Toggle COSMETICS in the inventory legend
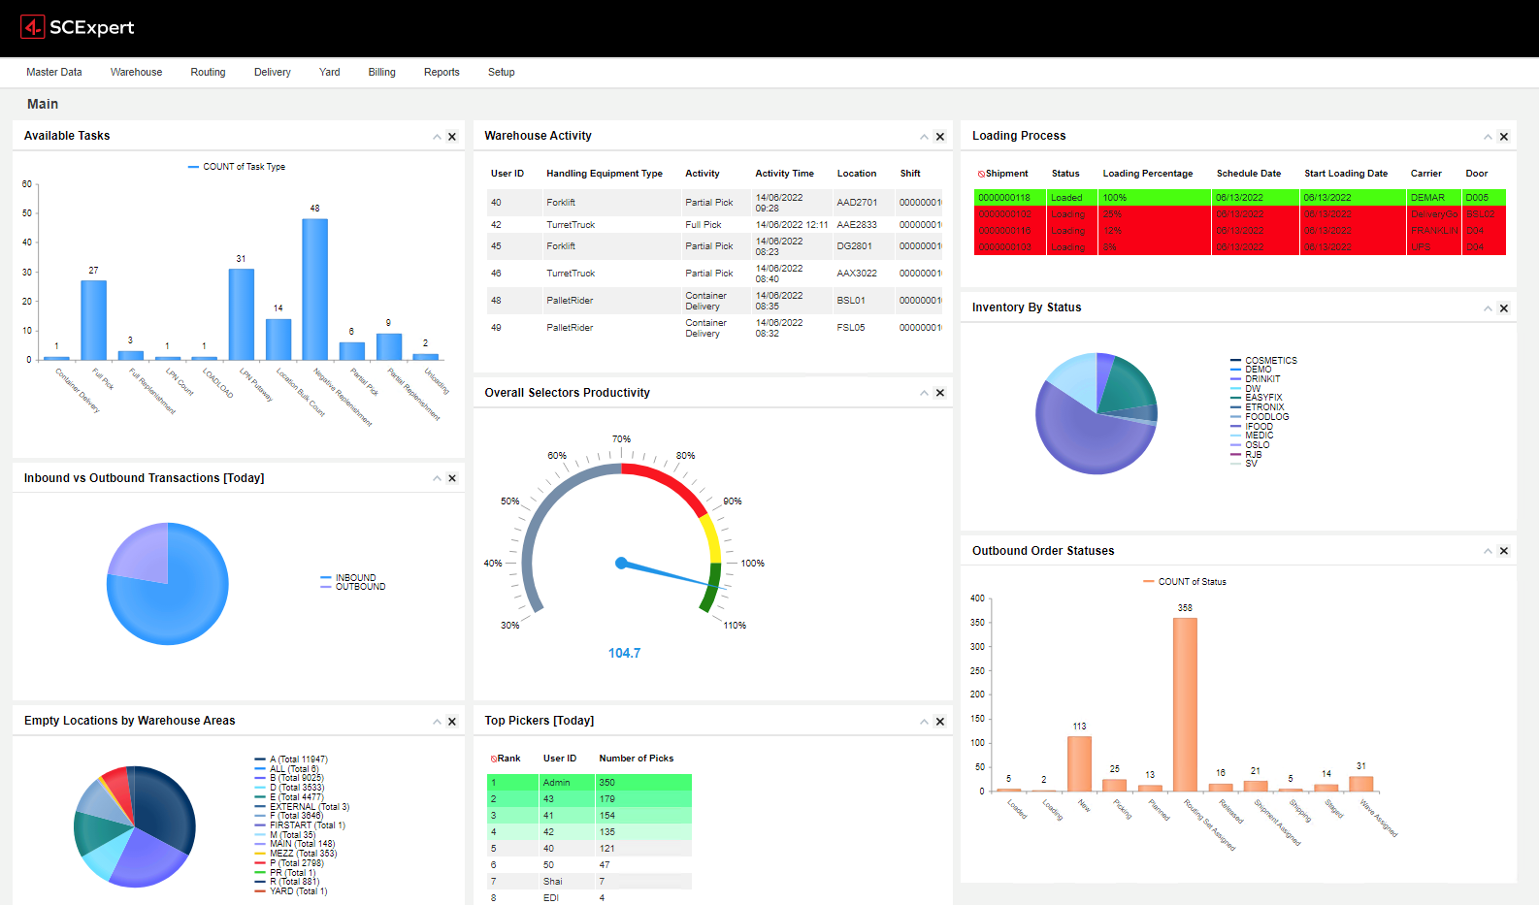Image resolution: width=1539 pixels, height=905 pixels. pos(1269,361)
